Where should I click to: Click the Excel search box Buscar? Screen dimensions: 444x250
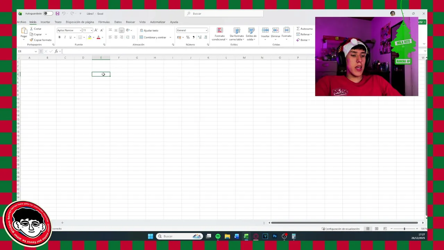click(x=224, y=14)
